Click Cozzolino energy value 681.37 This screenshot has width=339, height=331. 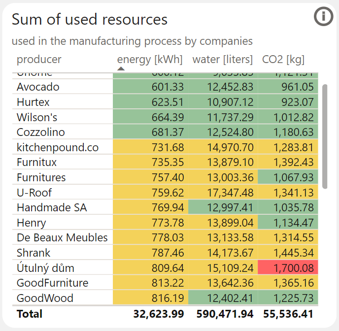pos(168,132)
